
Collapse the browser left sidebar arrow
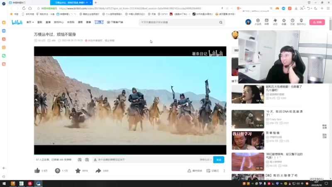pos(4,176)
